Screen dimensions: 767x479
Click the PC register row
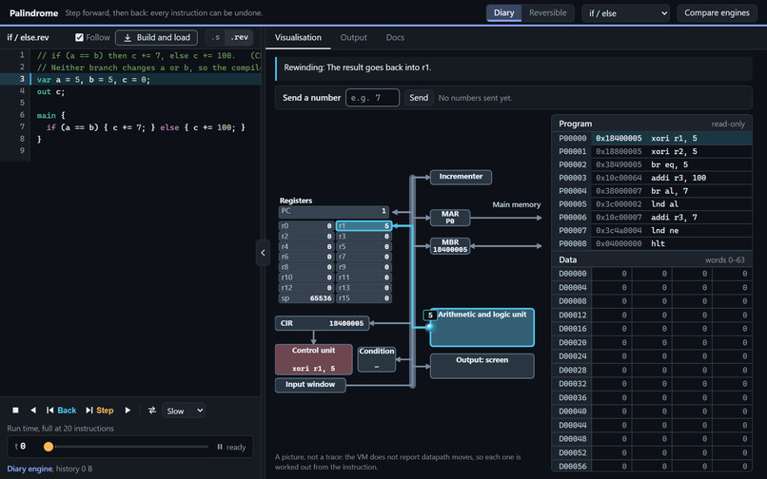[334, 212]
